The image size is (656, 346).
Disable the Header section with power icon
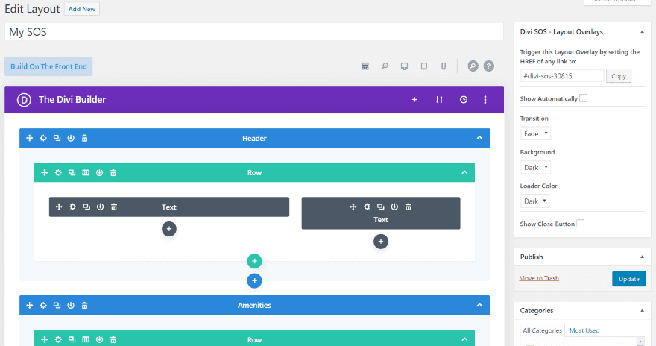(x=71, y=138)
